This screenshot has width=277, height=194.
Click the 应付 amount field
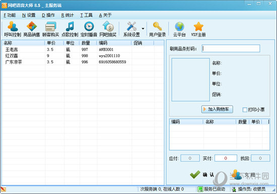190,158
